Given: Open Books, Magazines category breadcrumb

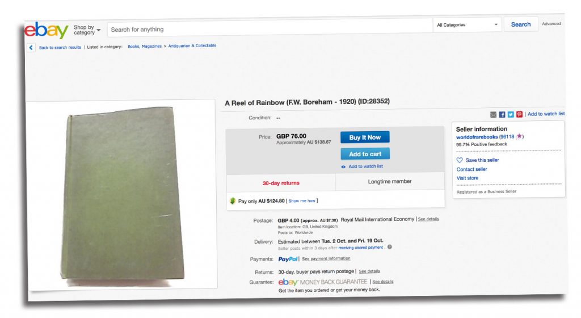Looking at the screenshot, I should [145, 47].
